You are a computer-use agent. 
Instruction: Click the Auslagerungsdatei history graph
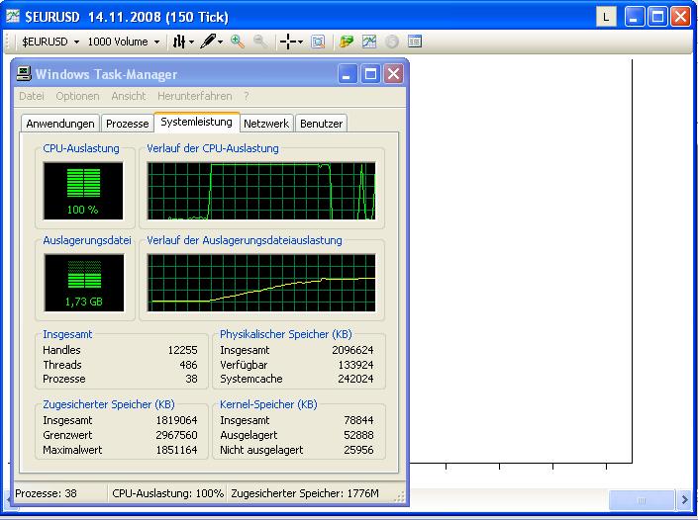pyautogui.click(x=261, y=283)
